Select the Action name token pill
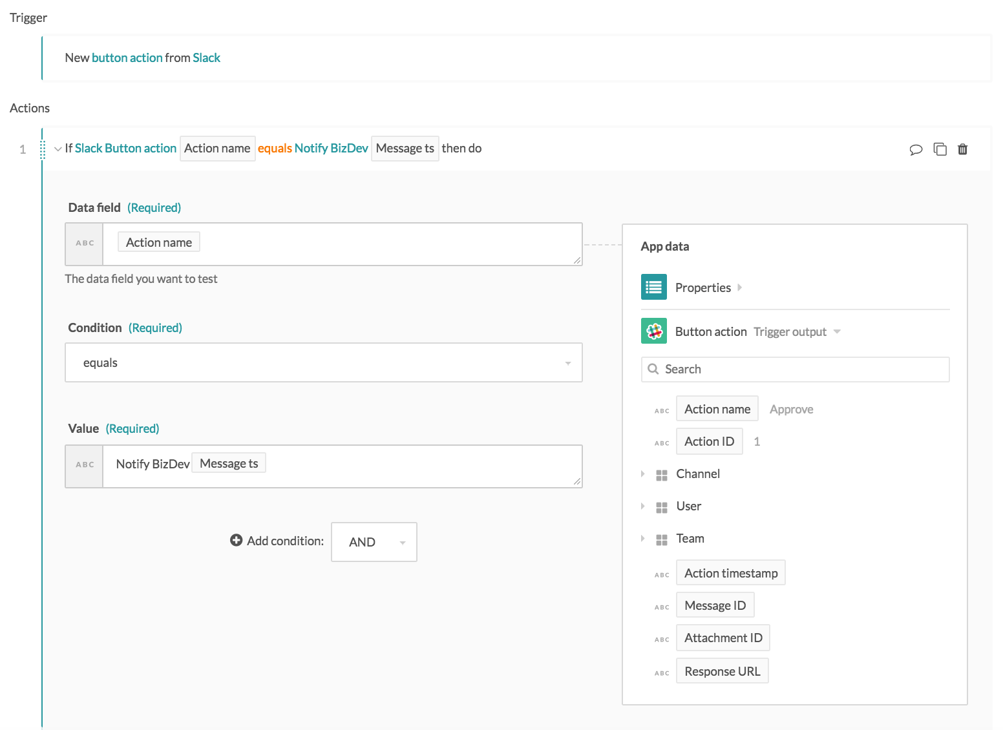The height and width of the screenshot is (730, 1003). tap(158, 242)
